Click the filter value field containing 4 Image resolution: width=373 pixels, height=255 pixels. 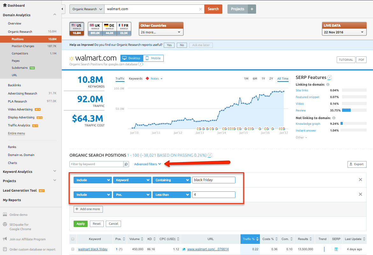[x=213, y=195]
